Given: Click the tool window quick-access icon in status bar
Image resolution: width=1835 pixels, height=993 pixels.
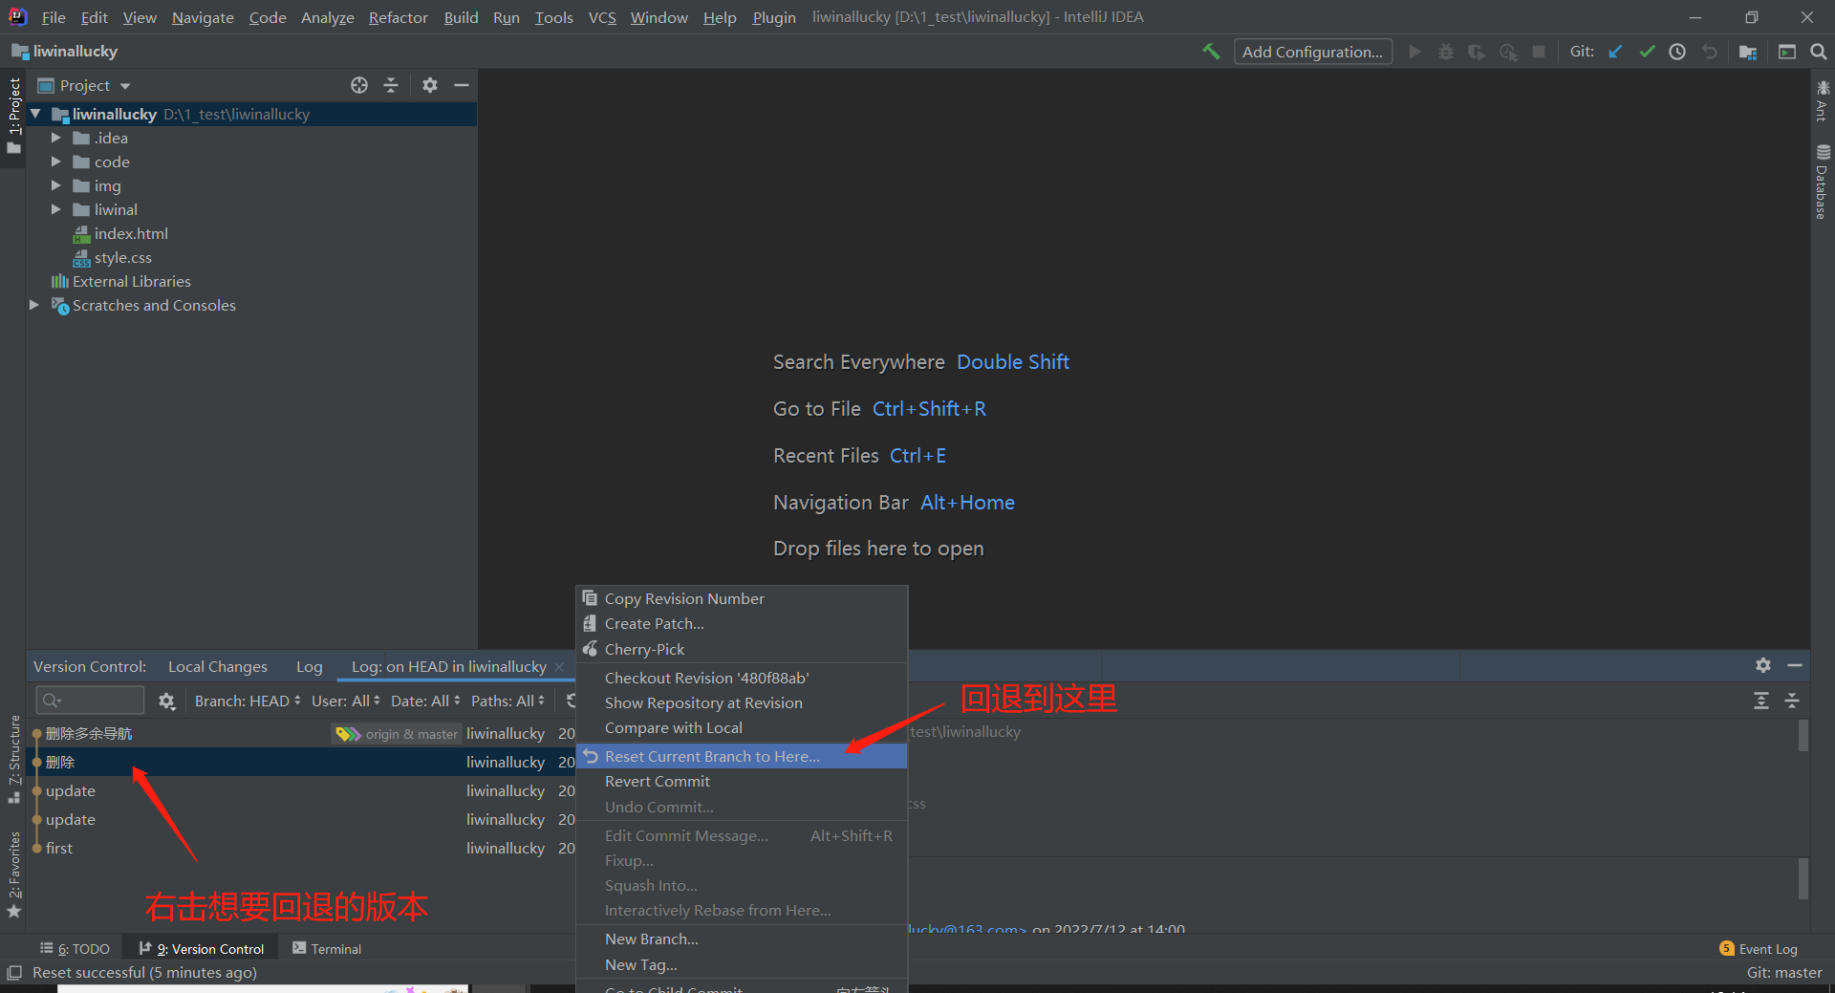Looking at the screenshot, I should click(x=14, y=973).
